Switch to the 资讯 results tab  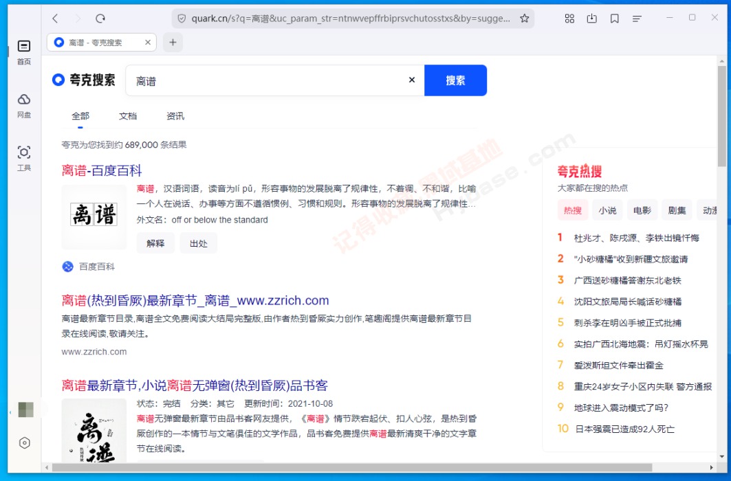(175, 116)
